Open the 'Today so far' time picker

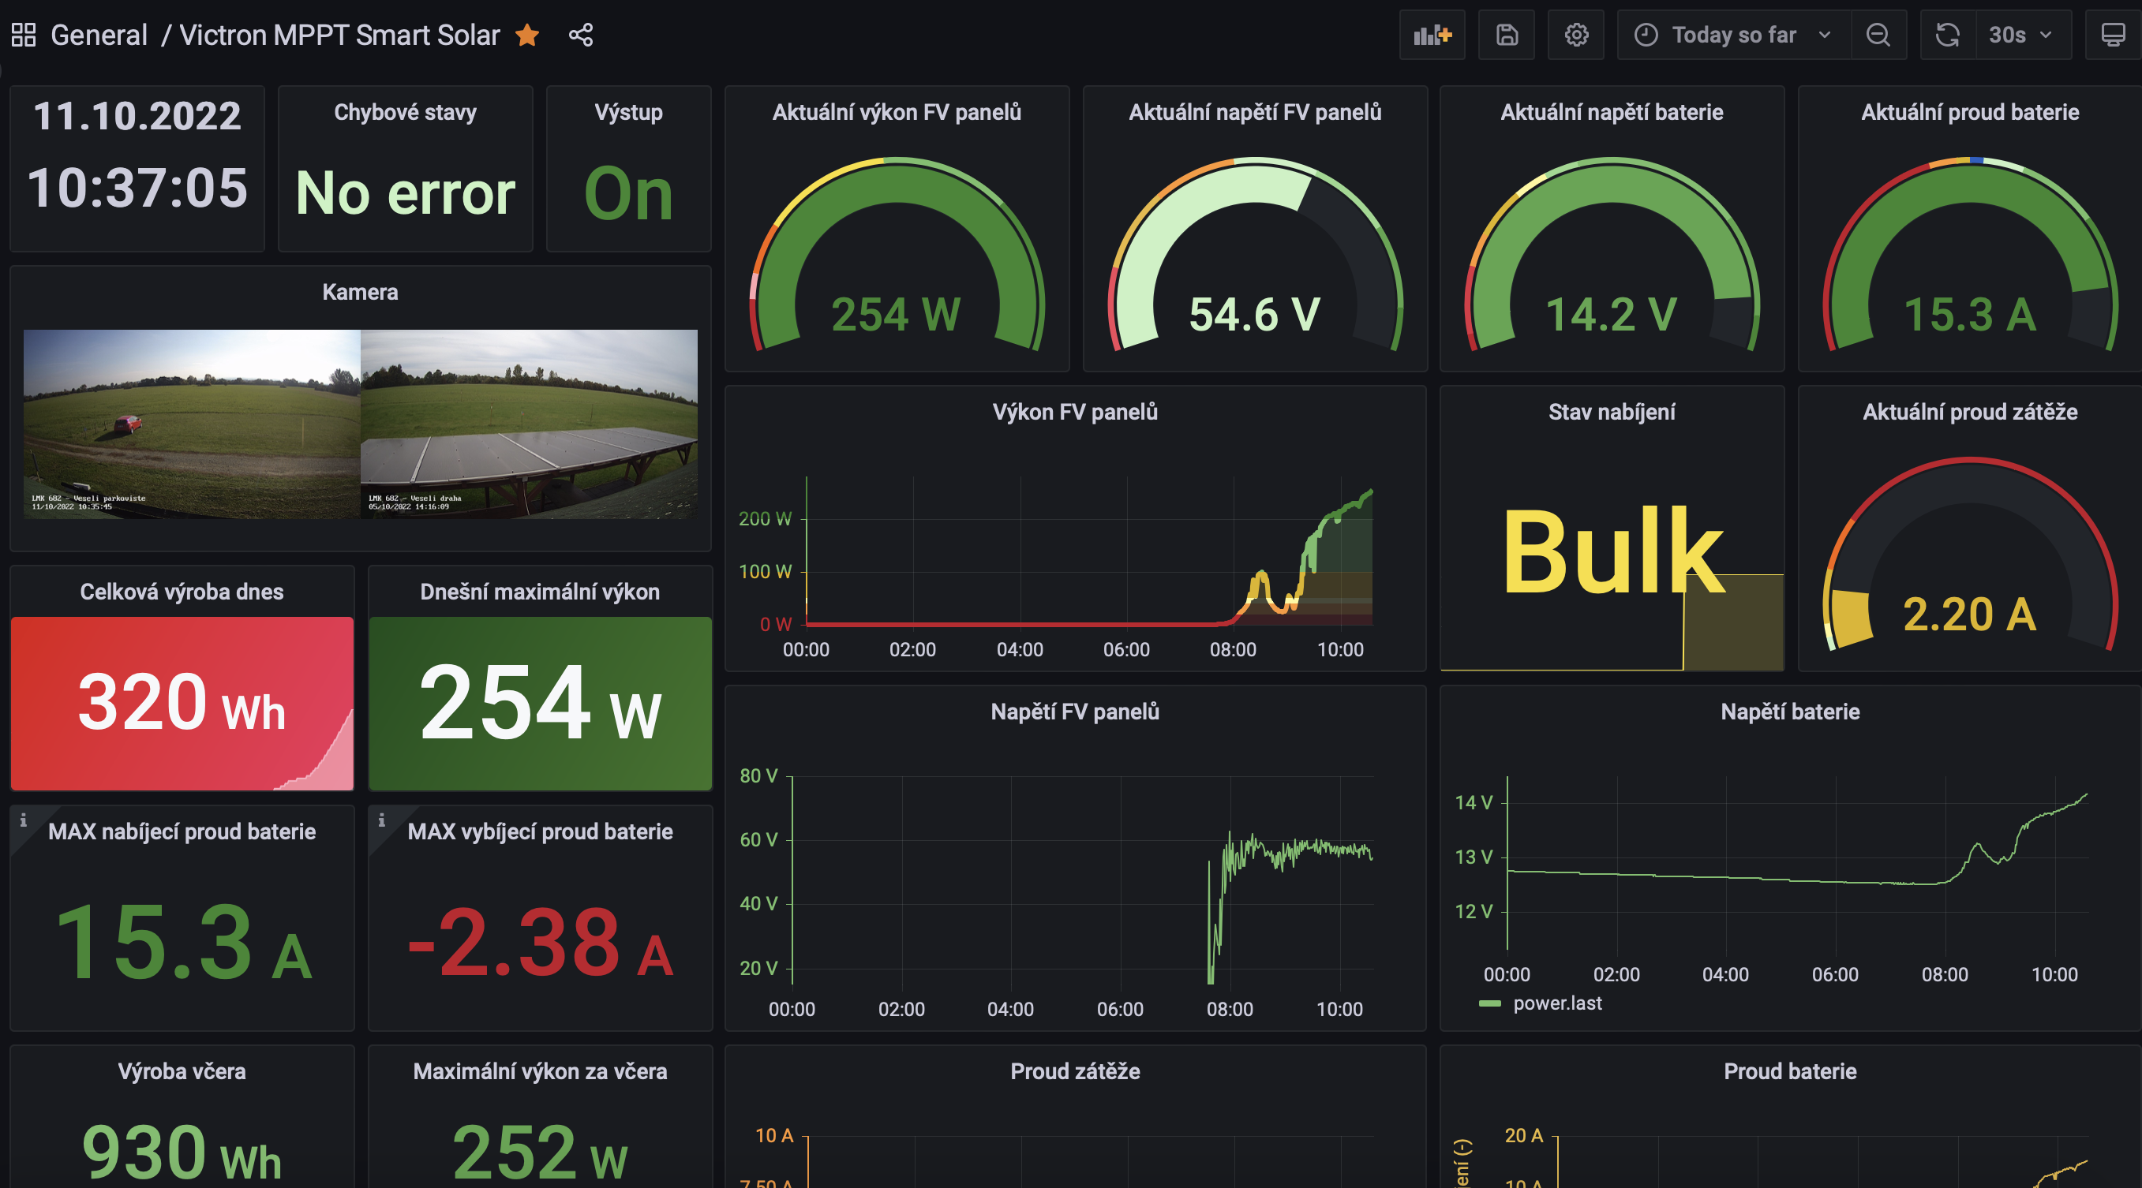[1734, 35]
